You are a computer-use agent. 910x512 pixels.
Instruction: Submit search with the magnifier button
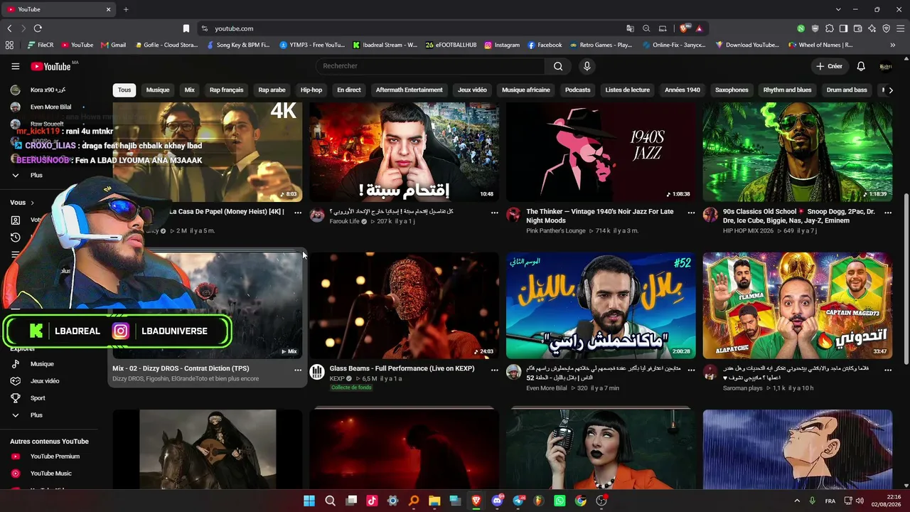(x=558, y=66)
